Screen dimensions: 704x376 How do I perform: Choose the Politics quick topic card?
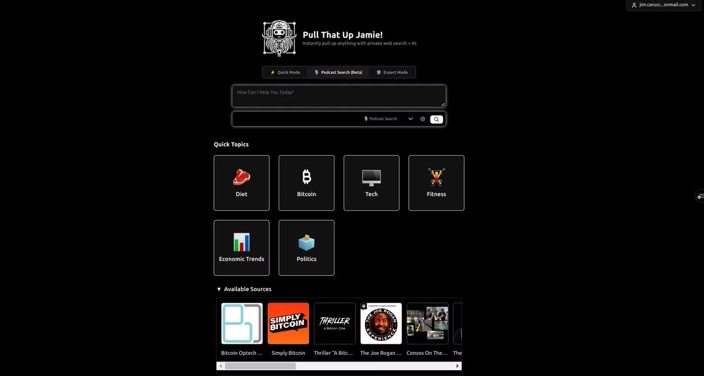coord(306,248)
